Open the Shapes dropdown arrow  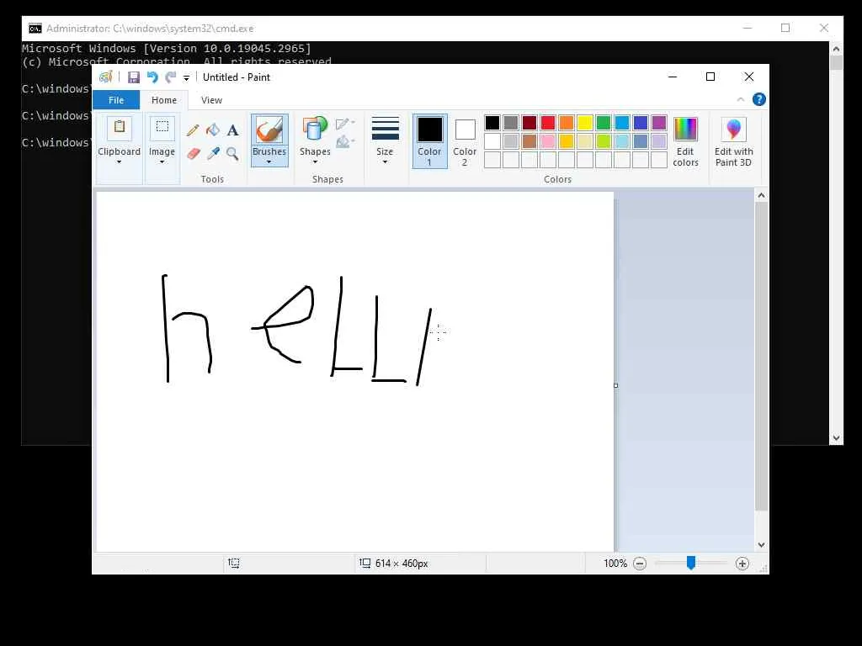click(x=315, y=162)
